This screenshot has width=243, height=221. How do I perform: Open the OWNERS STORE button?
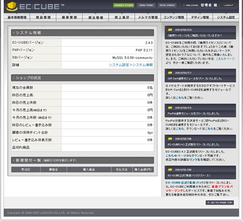124,5
